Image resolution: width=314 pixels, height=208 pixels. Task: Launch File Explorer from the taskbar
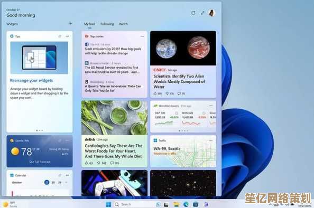click(x=176, y=204)
